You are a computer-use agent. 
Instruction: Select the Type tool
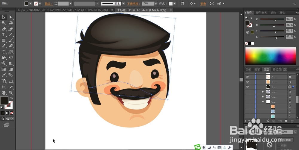point(4,35)
